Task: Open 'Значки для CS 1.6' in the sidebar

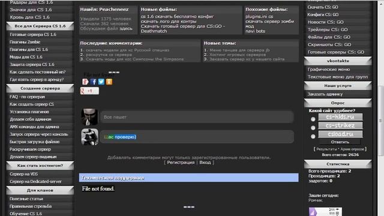Action: (31, 10)
